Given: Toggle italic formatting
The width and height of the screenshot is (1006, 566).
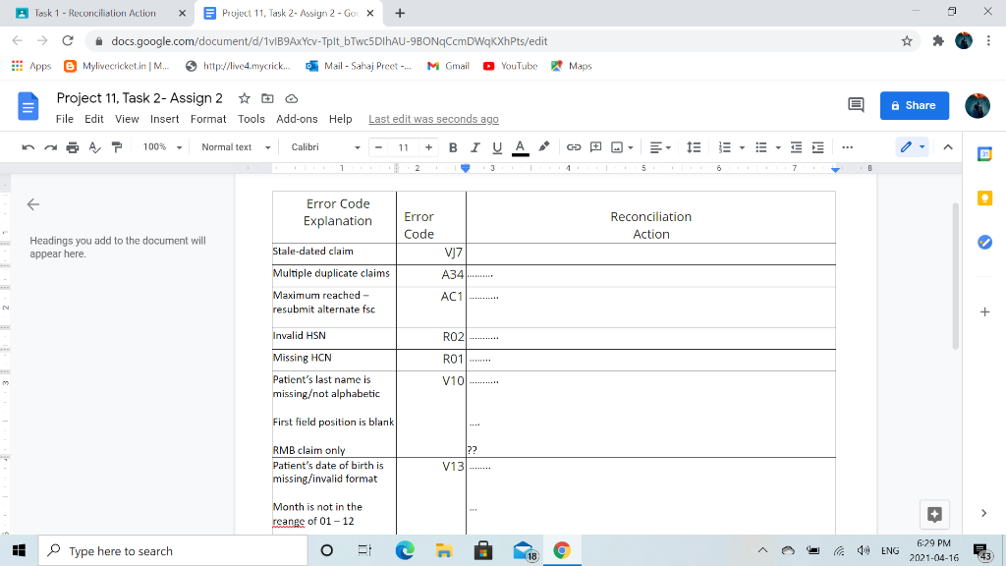Looking at the screenshot, I should (x=475, y=147).
